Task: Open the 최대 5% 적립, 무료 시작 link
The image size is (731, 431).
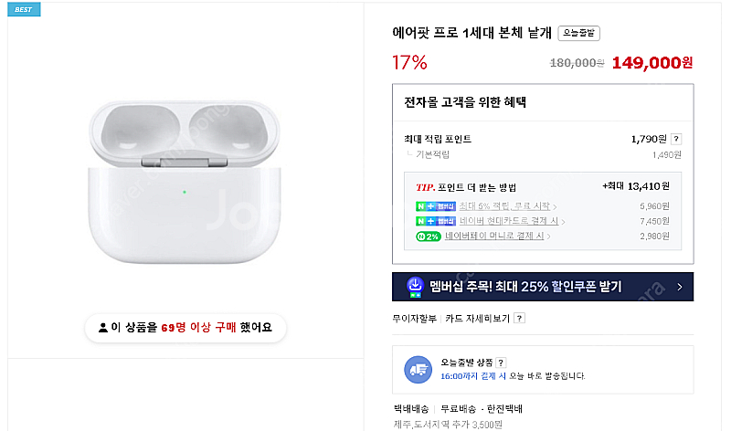Action: click(x=507, y=206)
